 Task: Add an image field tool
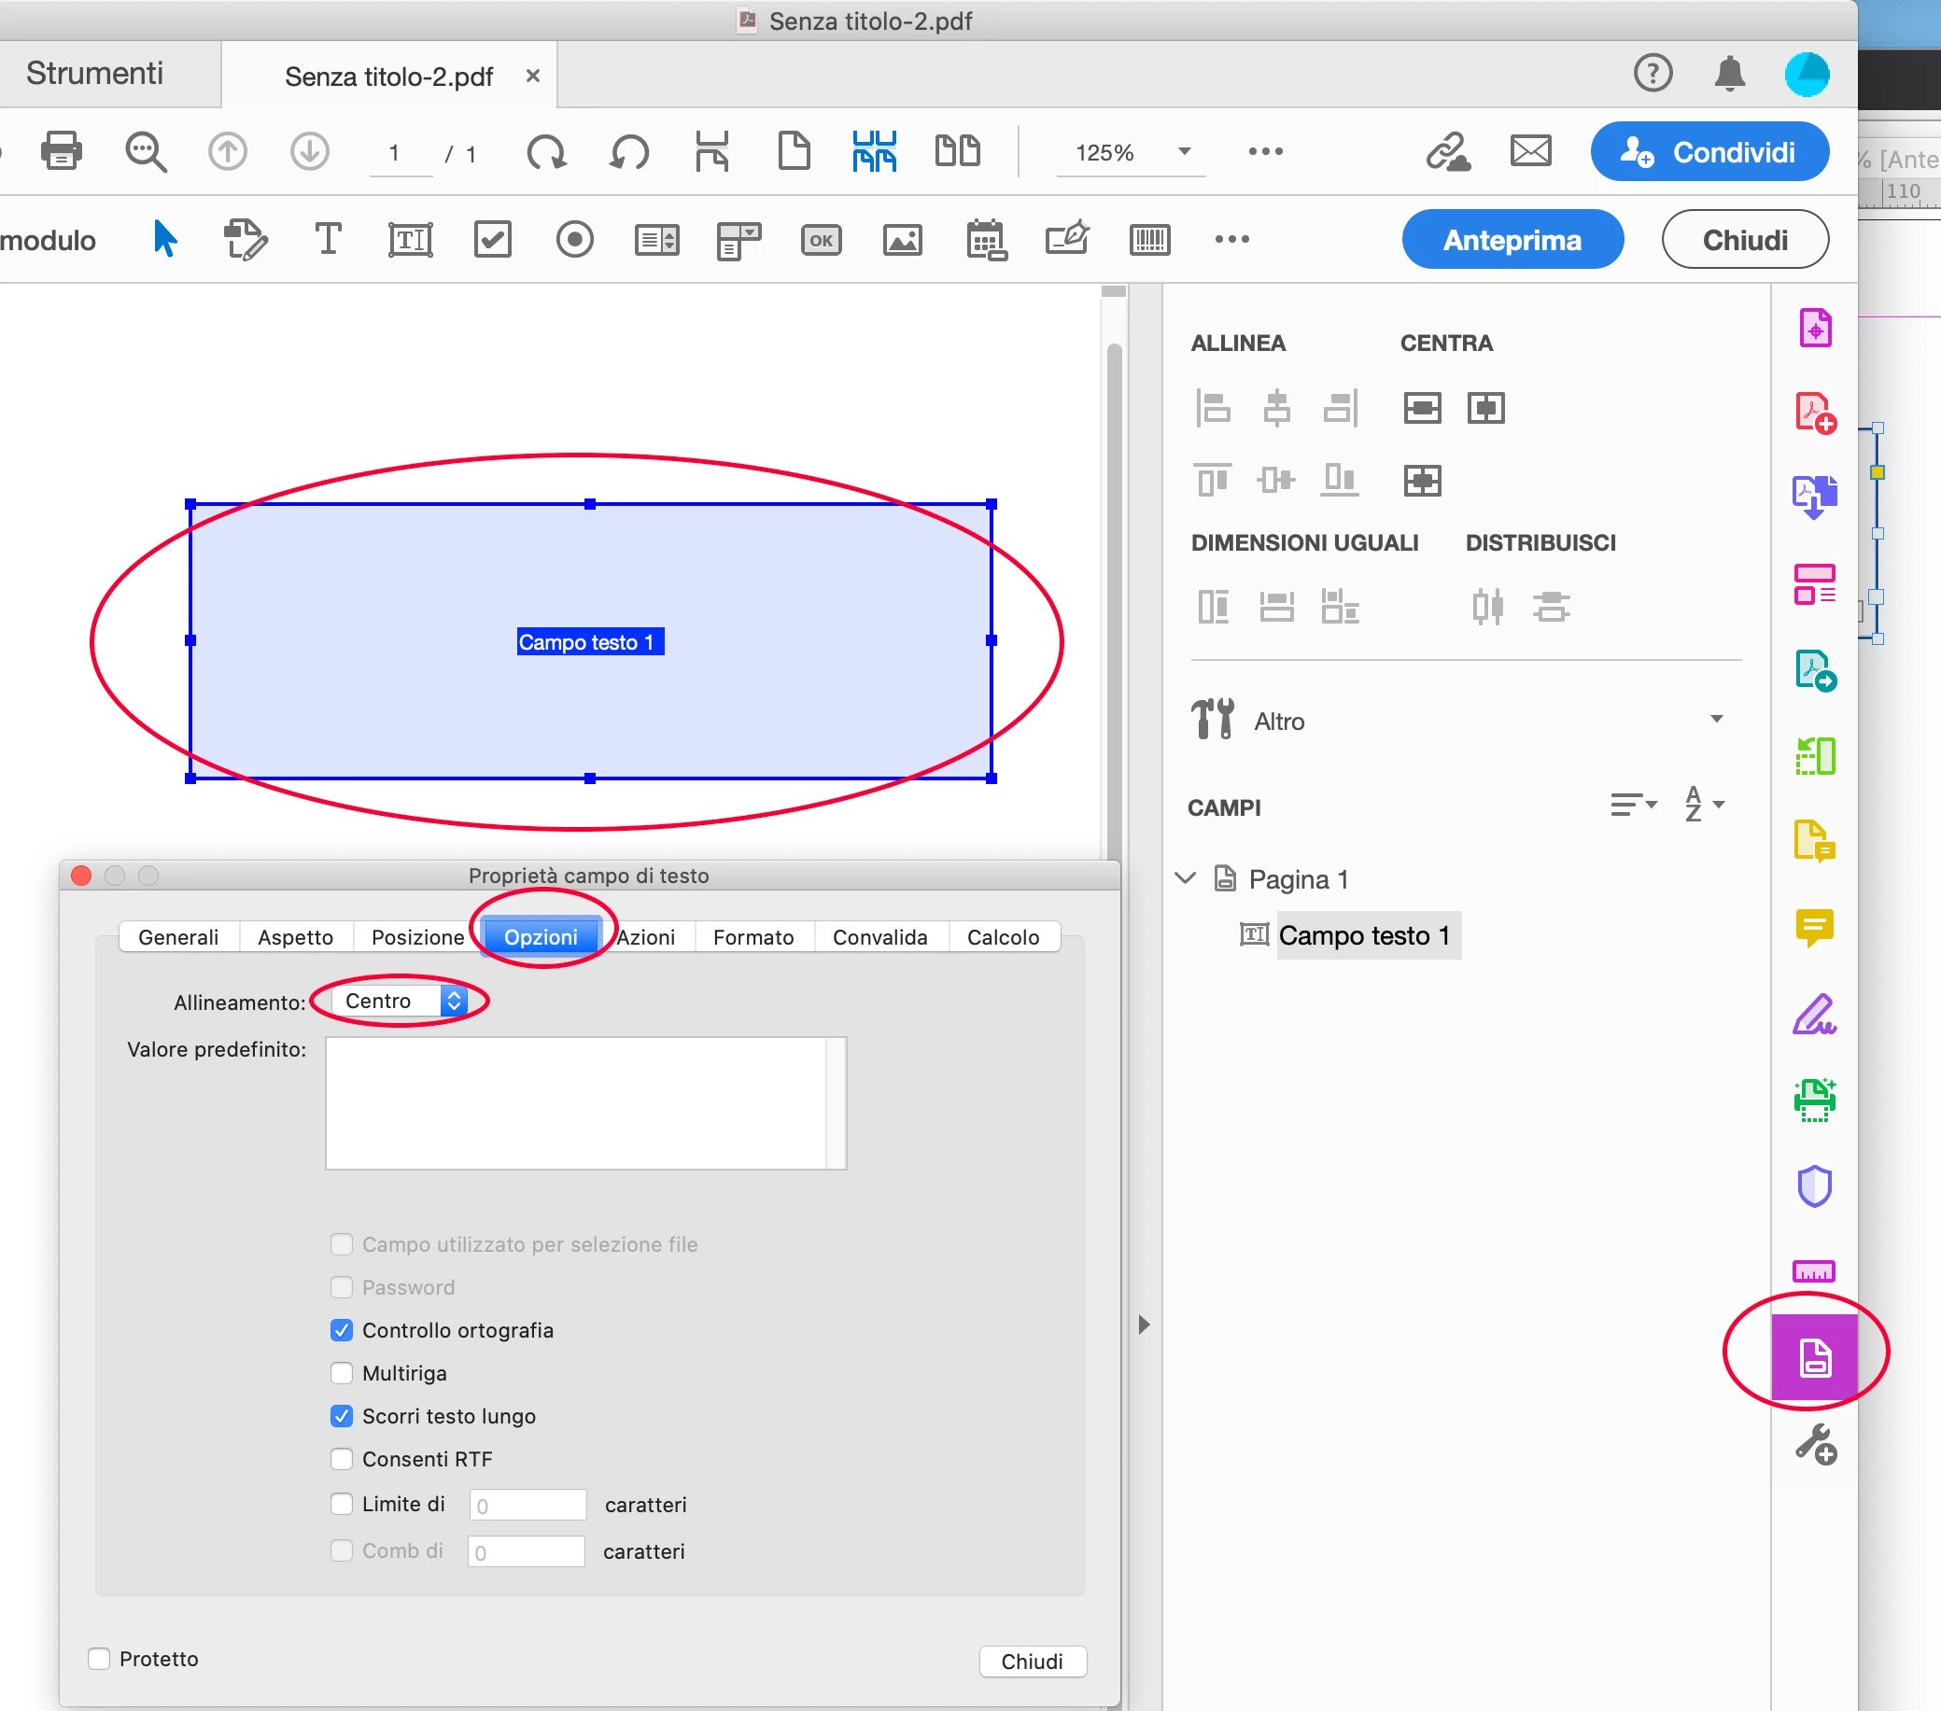902,239
